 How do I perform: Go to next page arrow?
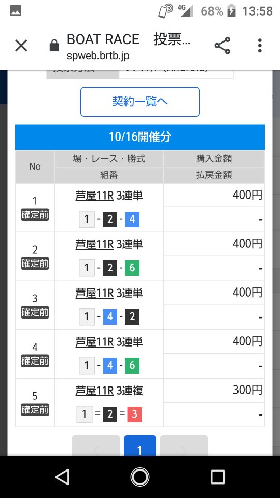pyautogui.click(x=184, y=446)
